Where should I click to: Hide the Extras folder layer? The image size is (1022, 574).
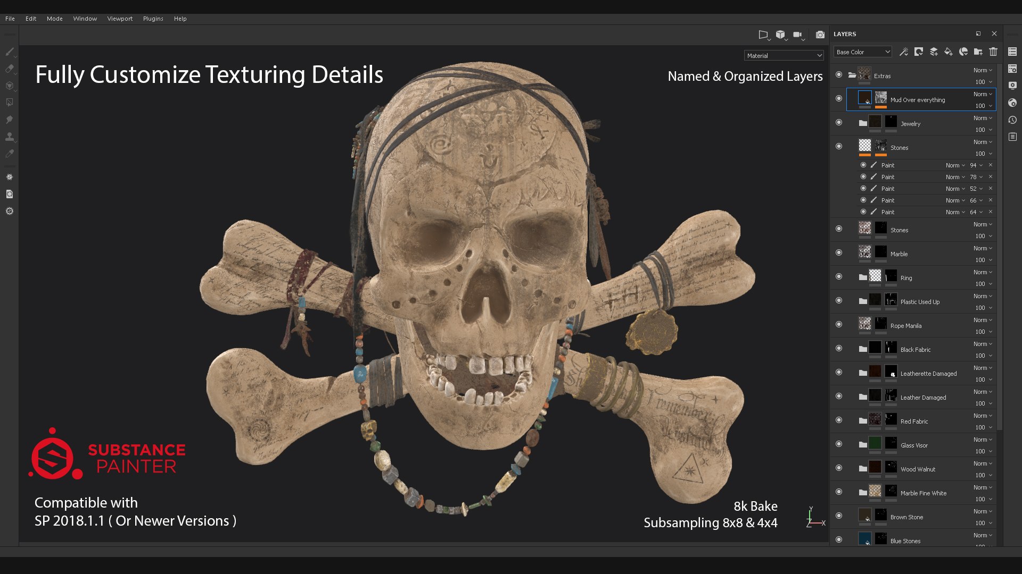point(839,75)
